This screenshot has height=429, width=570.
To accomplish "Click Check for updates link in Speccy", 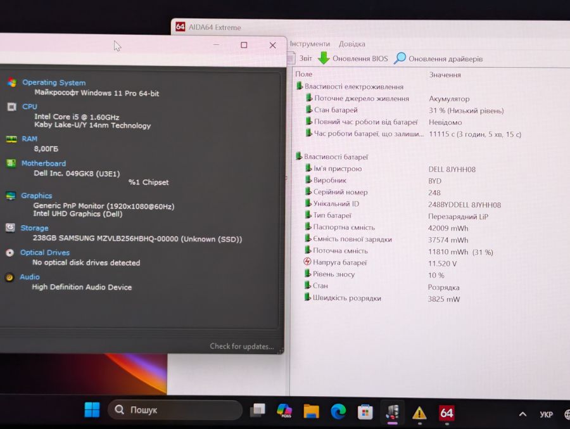I will pos(242,346).
